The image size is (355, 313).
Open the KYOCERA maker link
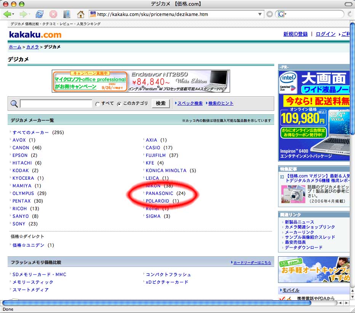pos(23,178)
